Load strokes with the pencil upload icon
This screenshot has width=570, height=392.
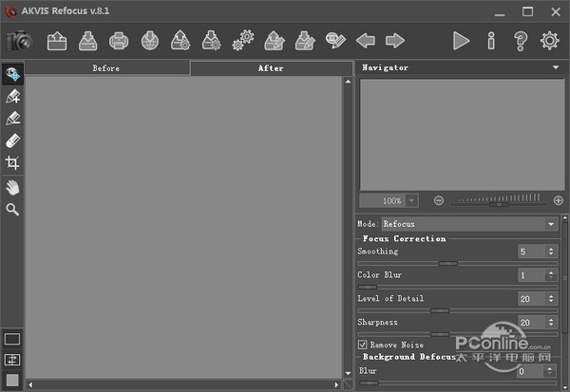click(275, 41)
